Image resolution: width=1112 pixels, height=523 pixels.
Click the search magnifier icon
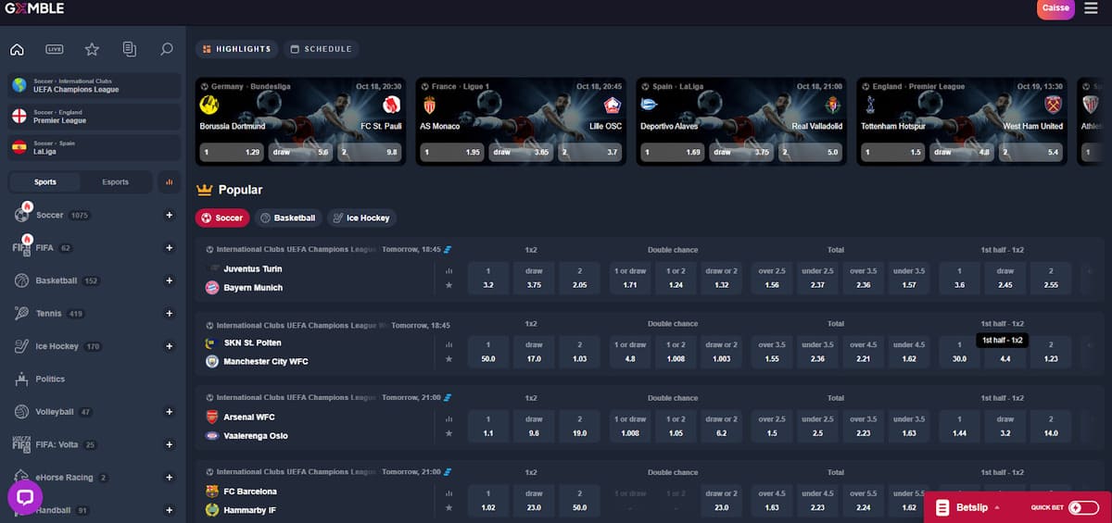166,49
